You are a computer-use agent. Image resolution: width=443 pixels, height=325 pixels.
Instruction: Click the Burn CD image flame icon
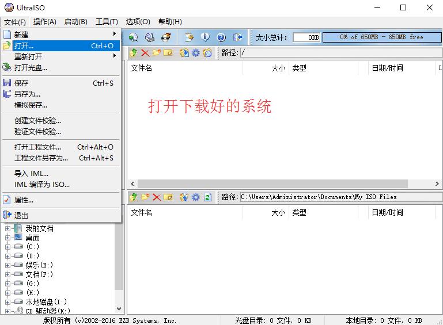(166, 37)
